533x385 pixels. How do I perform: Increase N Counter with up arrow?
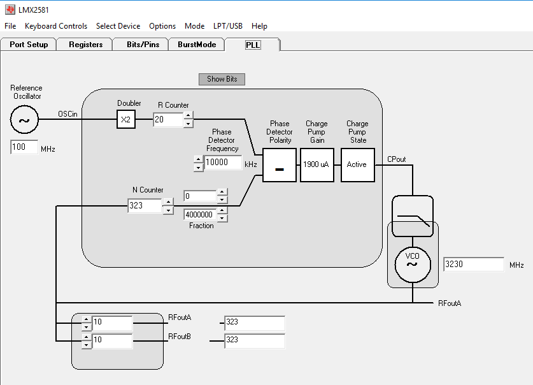pos(168,202)
